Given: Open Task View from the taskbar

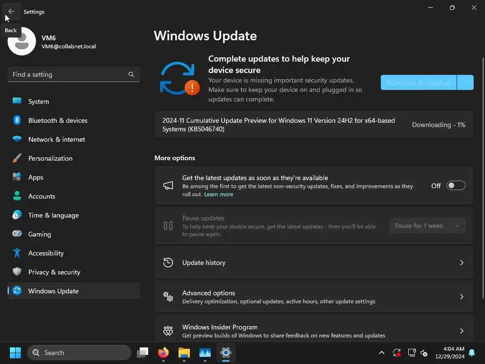Looking at the screenshot, I should coord(143,353).
